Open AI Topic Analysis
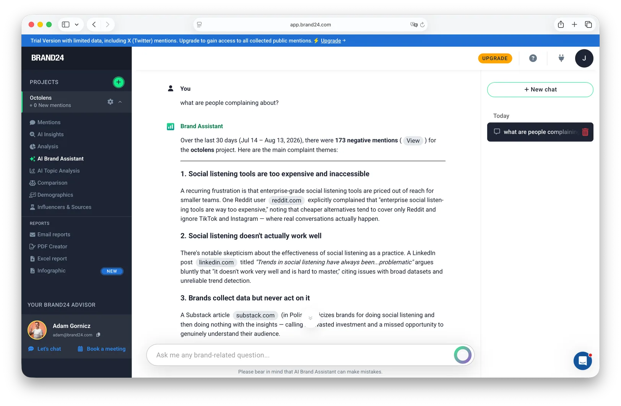 pyautogui.click(x=59, y=171)
